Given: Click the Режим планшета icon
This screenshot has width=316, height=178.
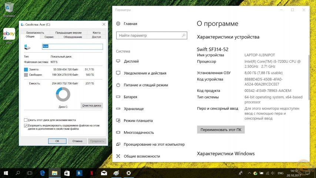Looking at the screenshot, I should click(x=118, y=121).
